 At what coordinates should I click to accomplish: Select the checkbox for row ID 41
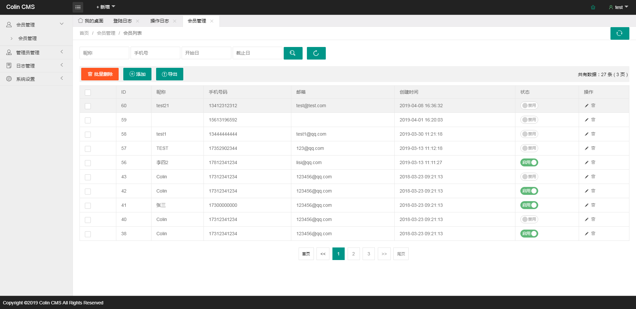[88, 206]
